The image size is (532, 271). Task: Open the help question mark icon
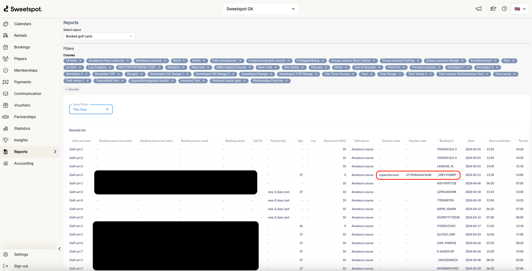click(x=504, y=9)
